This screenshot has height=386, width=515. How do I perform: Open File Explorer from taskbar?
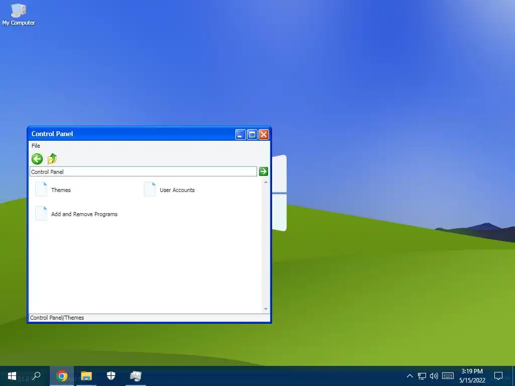[87, 376]
